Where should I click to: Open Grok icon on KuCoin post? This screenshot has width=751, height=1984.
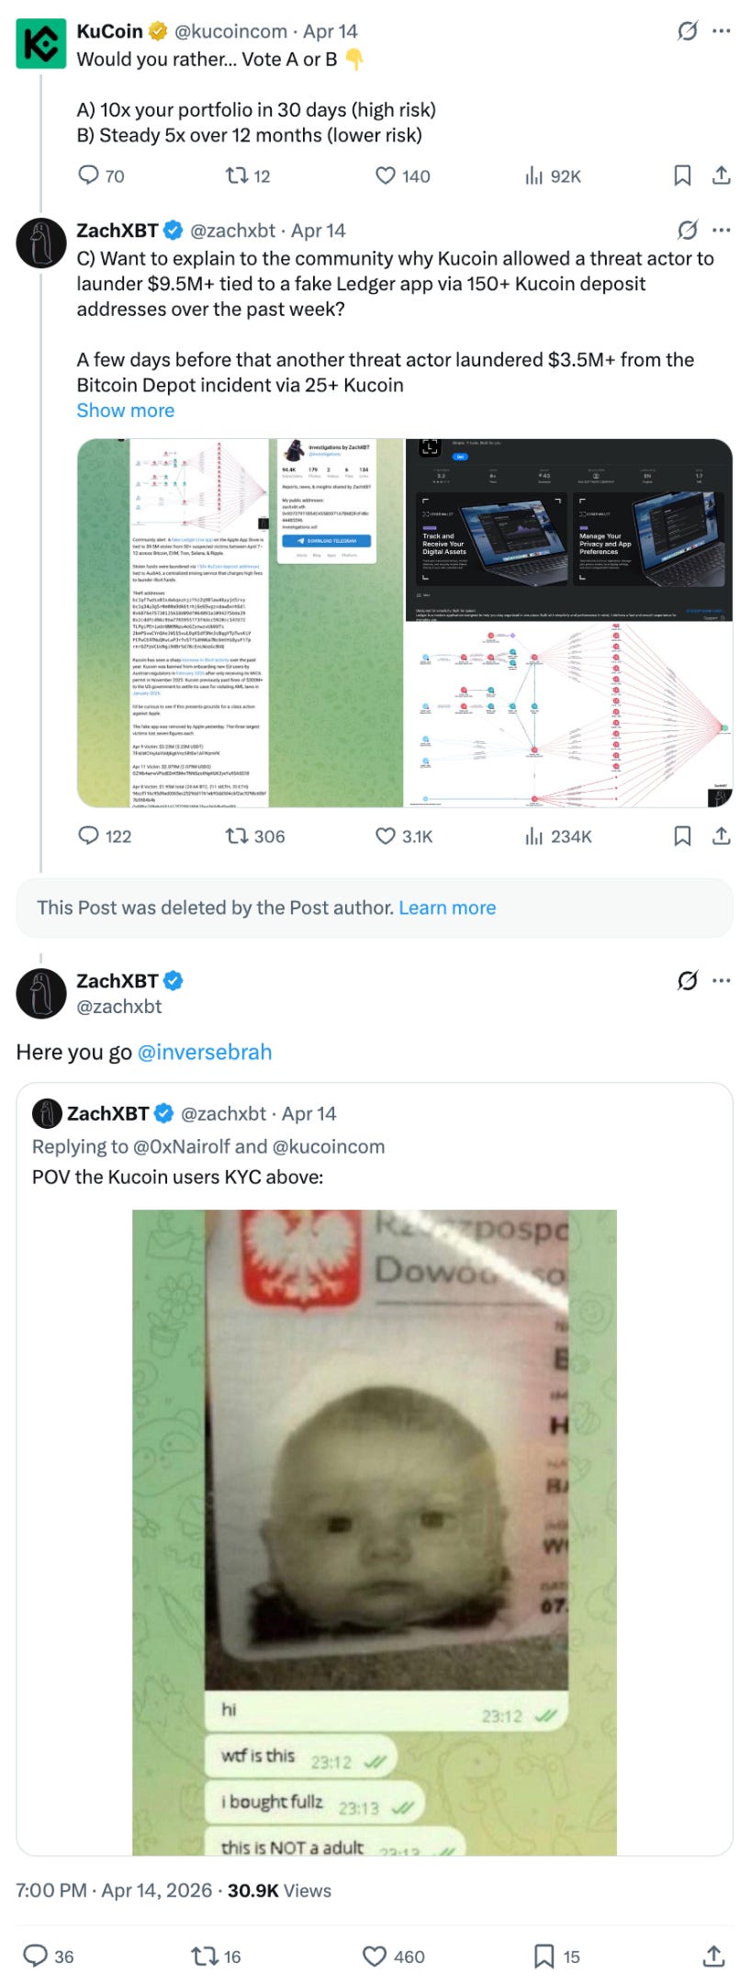(687, 31)
